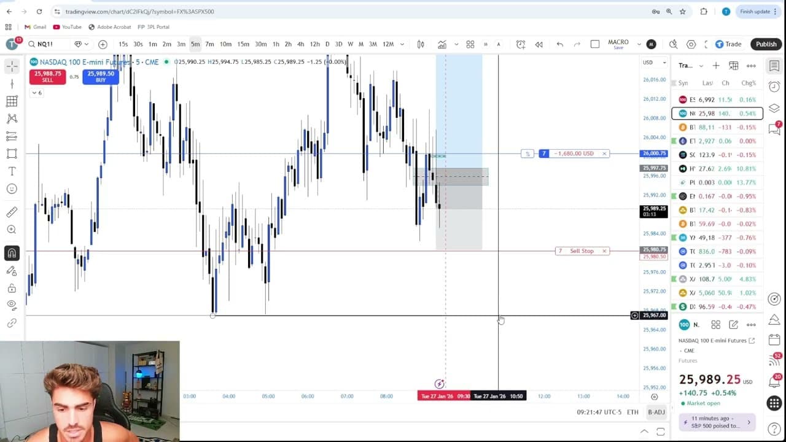Click the Publish button
This screenshot has width=786, height=442.
tap(766, 44)
